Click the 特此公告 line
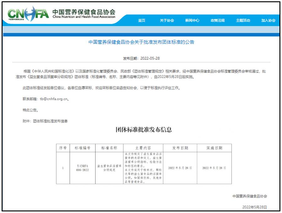Image resolution: width=282 pixels, height=213 pixels. coord(30,110)
